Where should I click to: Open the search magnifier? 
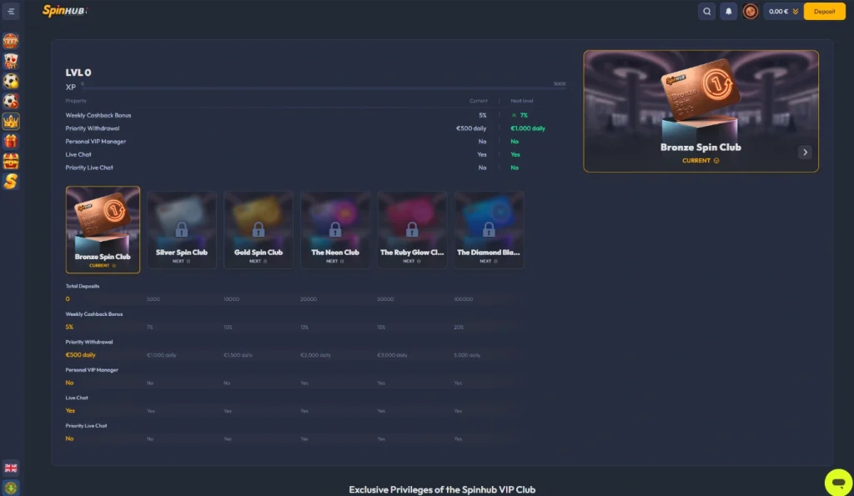click(x=706, y=12)
